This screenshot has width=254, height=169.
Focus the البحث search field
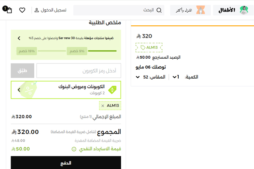point(119,10)
